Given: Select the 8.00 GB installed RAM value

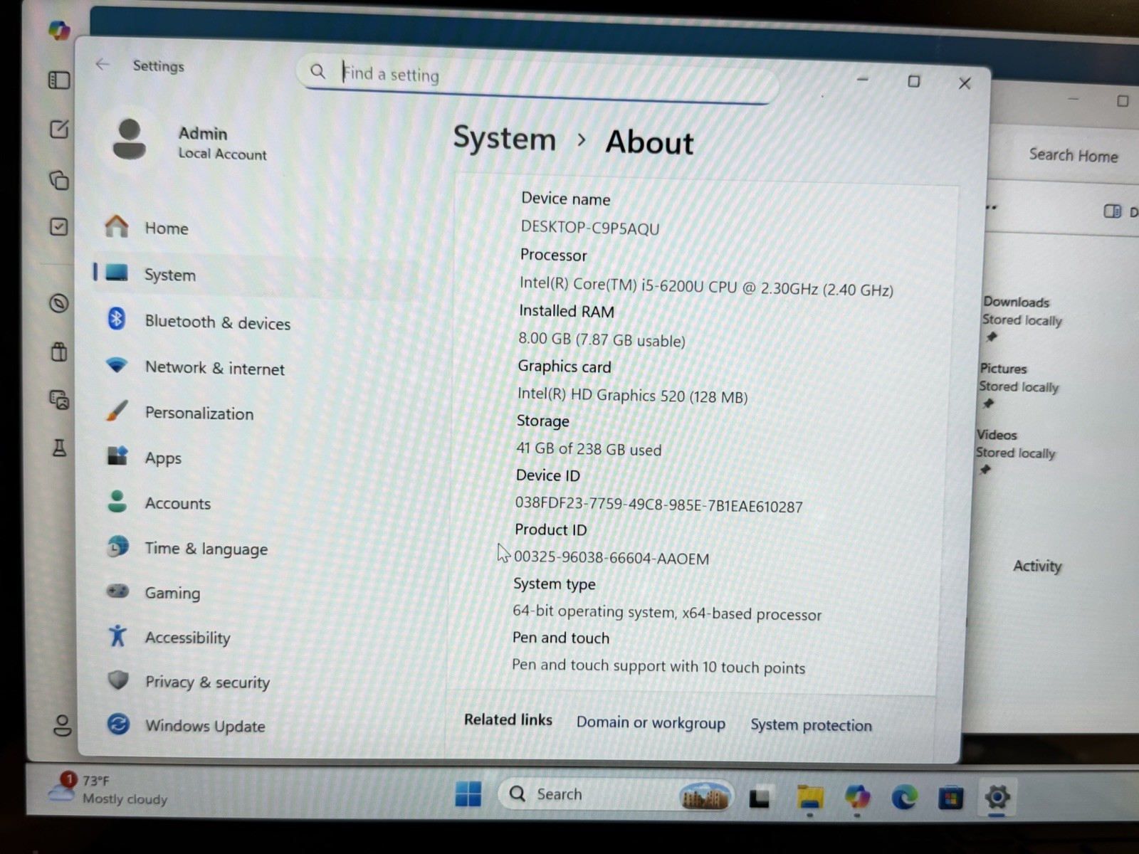Looking at the screenshot, I should (x=602, y=339).
